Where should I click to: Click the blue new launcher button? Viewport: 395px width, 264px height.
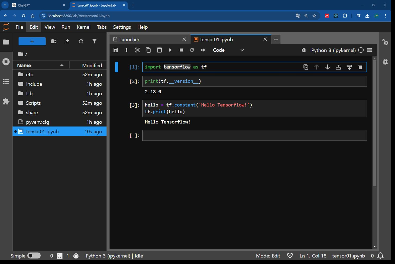(x=32, y=41)
